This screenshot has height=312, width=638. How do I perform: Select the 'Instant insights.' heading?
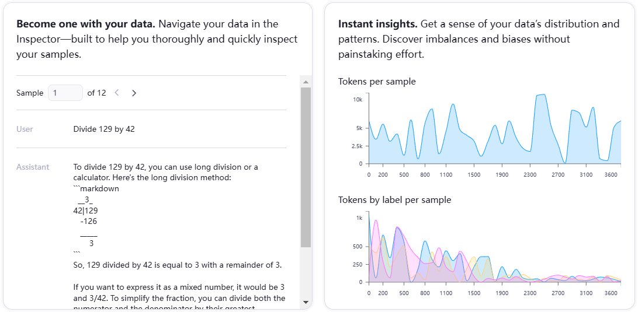tap(377, 24)
